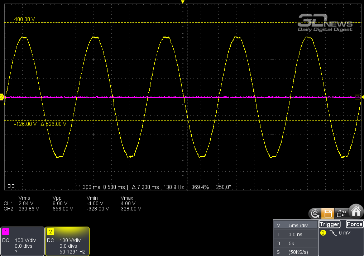
Task: Select the CH2 50.1291 Hz channel panel
Action: [x=67, y=241]
